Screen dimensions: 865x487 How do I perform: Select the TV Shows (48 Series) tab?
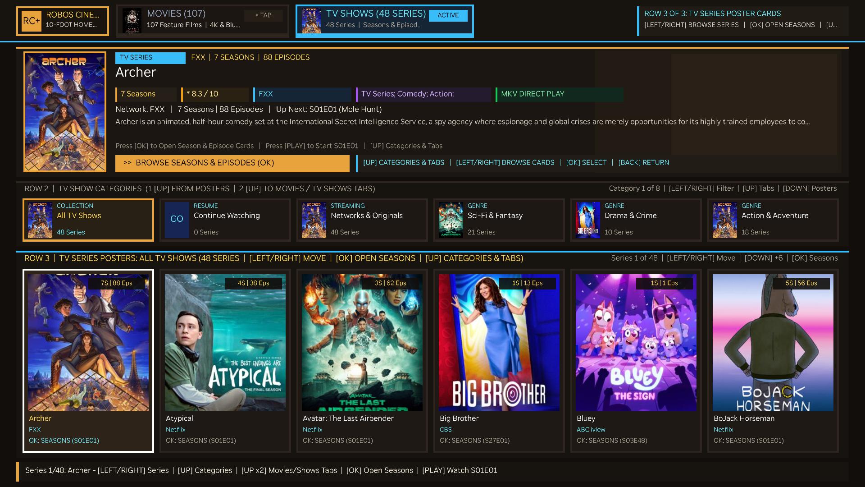click(384, 21)
